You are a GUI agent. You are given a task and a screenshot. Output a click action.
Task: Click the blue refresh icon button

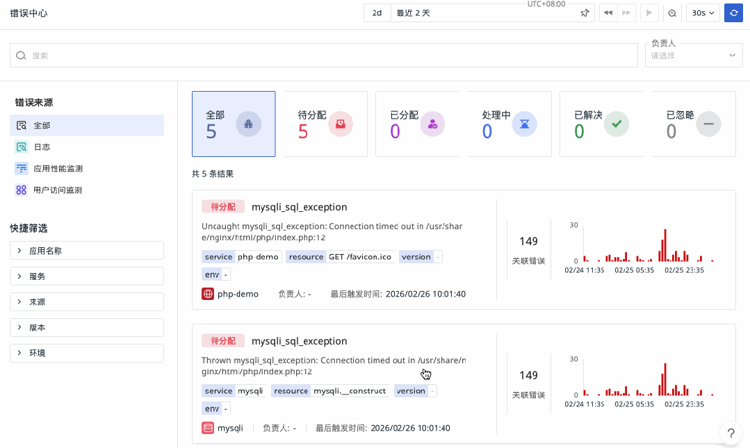pyautogui.click(x=733, y=13)
